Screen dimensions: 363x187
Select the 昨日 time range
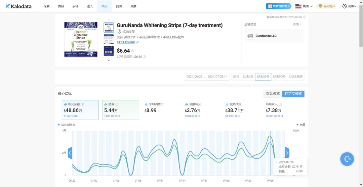coord(236,77)
